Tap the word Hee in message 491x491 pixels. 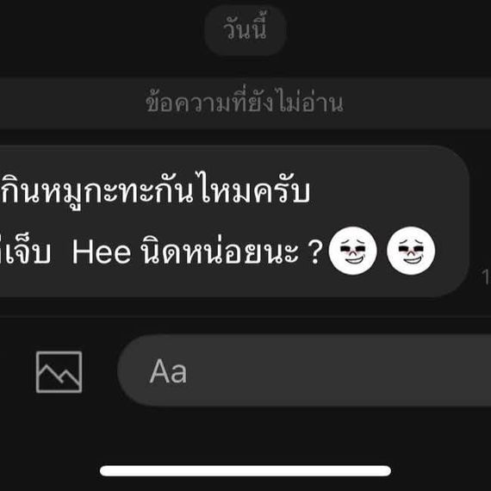click(x=101, y=252)
